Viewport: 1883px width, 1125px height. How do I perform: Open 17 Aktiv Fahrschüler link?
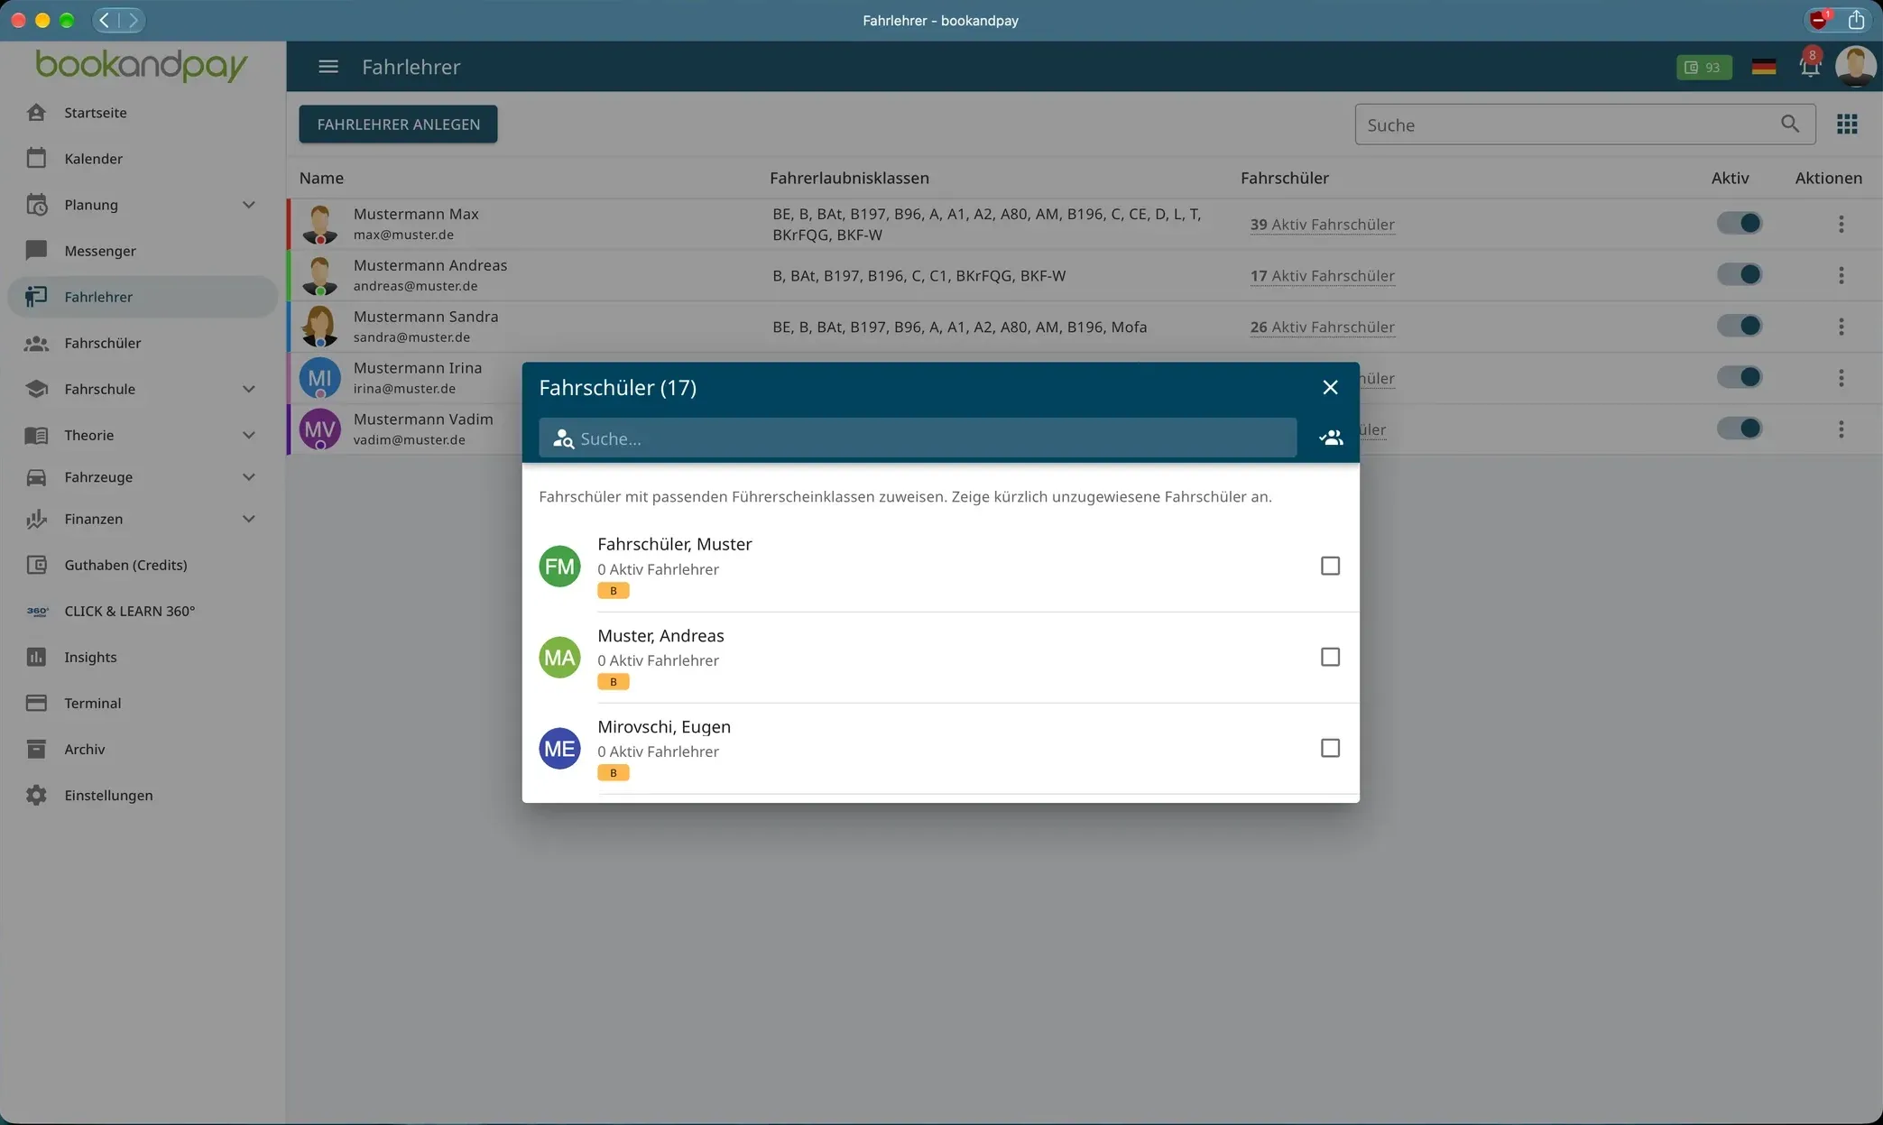1322,276
